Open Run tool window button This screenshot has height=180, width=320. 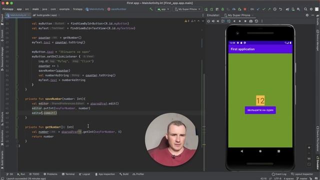point(21,174)
